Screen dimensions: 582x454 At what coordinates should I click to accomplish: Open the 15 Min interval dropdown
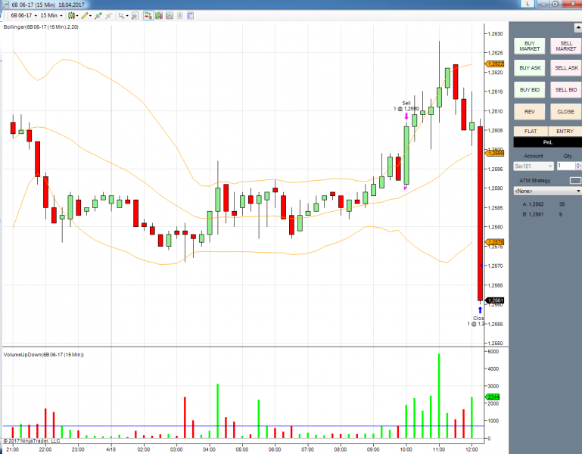51,16
